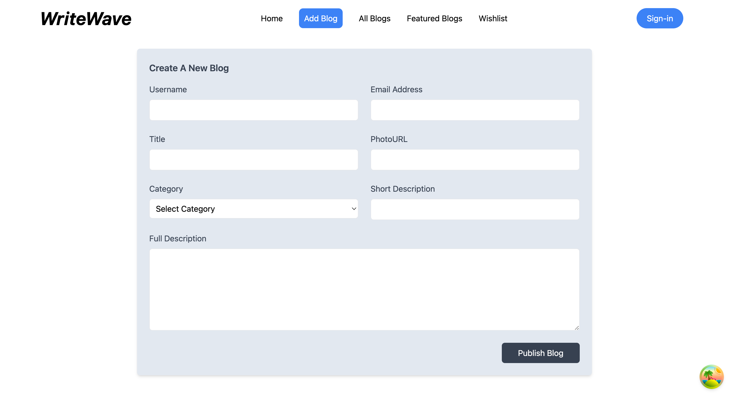Click into the Email Address field
Image resolution: width=730 pixels, height=395 pixels.
[475, 110]
